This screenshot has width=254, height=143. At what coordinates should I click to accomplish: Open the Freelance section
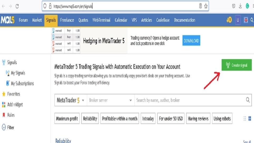tap(67, 20)
